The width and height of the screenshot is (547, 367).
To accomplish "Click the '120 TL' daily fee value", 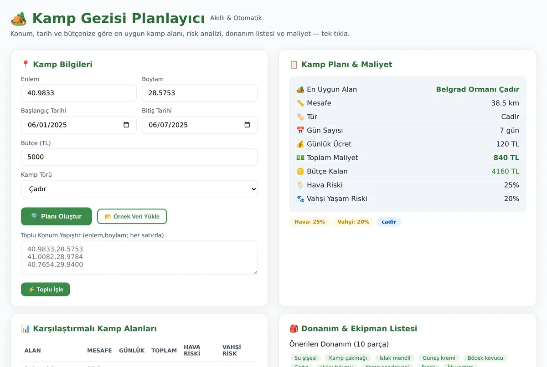I will [x=508, y=144].
